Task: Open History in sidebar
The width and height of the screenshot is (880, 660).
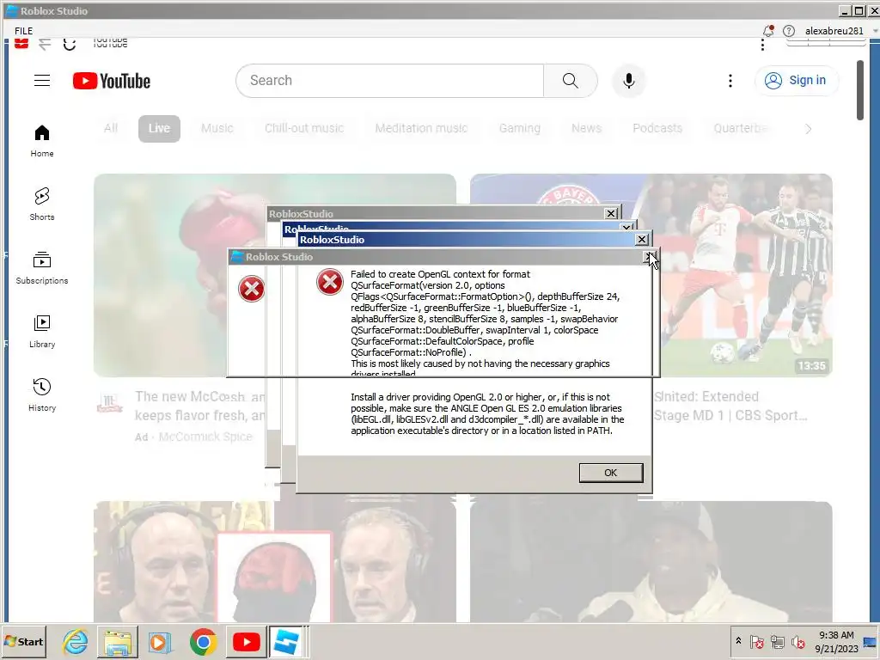Action: [x=42, y=394]
